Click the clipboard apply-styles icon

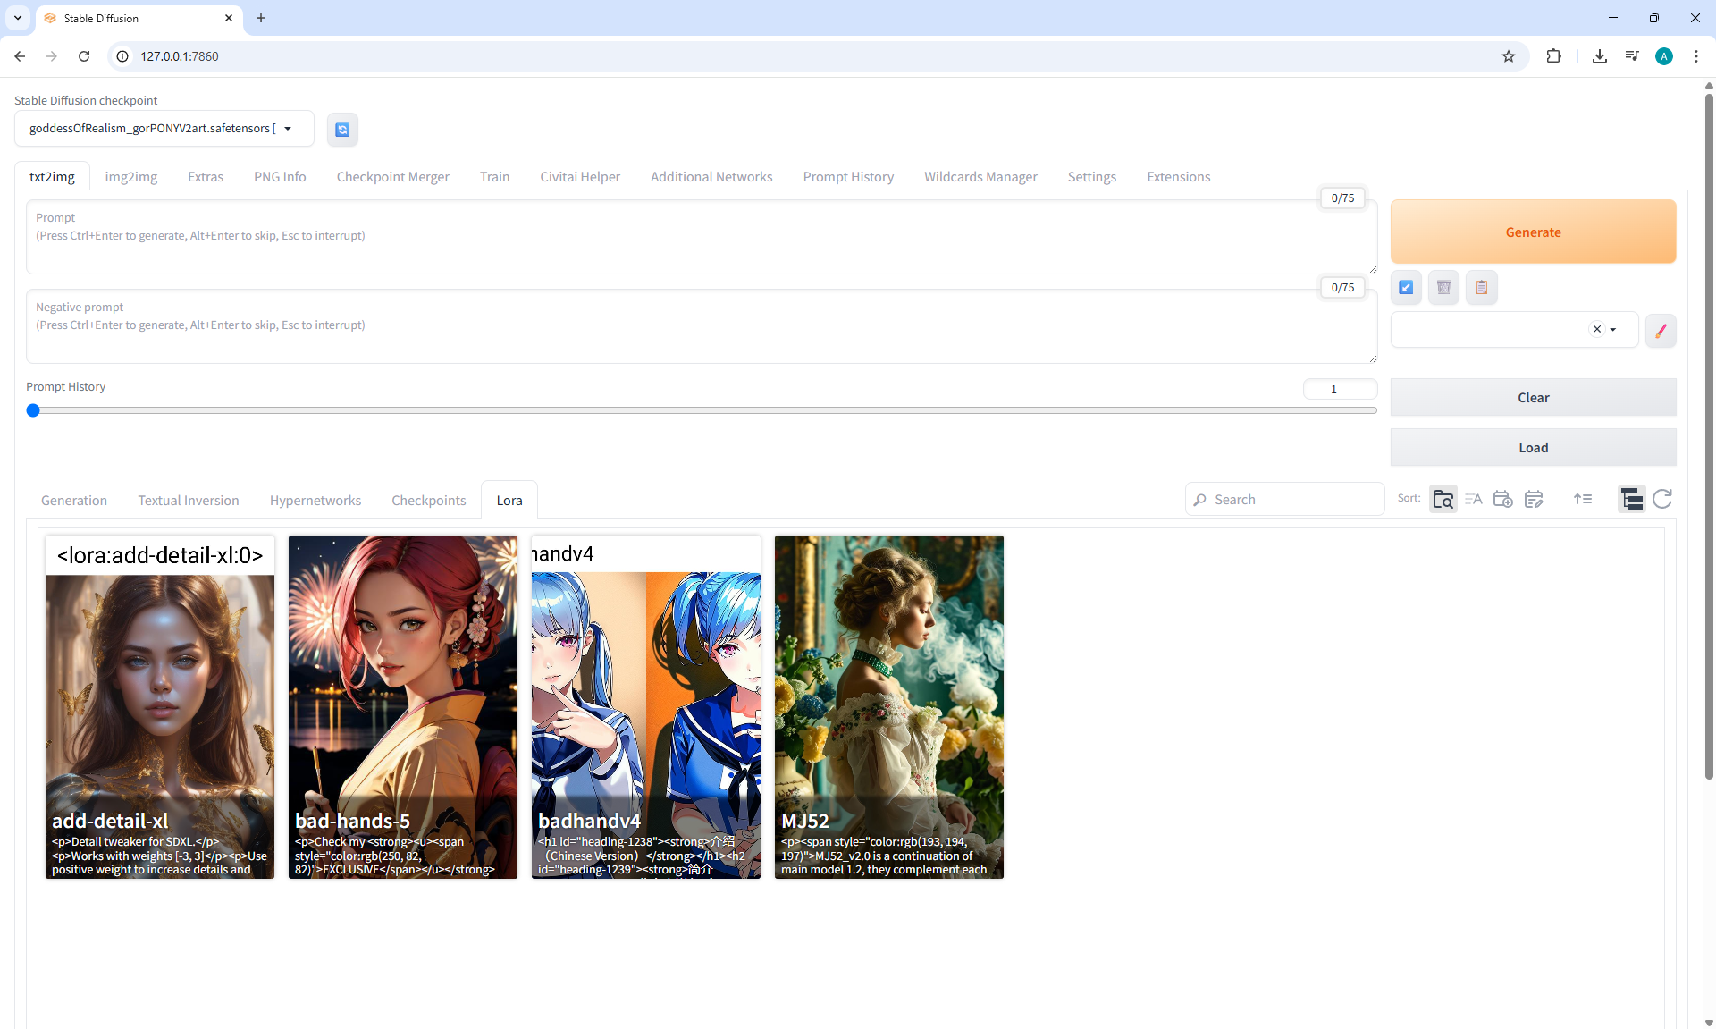click(1481, 287)
